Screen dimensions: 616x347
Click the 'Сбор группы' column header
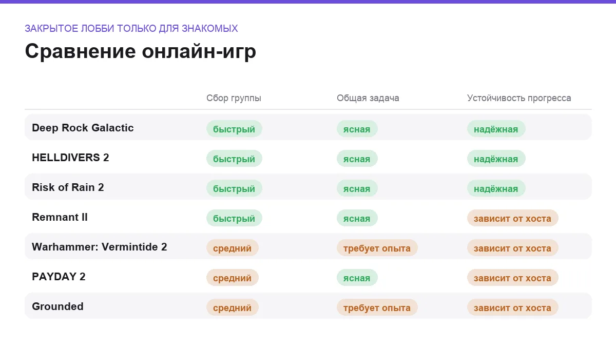pyautogui.click(x=234, y=98)
